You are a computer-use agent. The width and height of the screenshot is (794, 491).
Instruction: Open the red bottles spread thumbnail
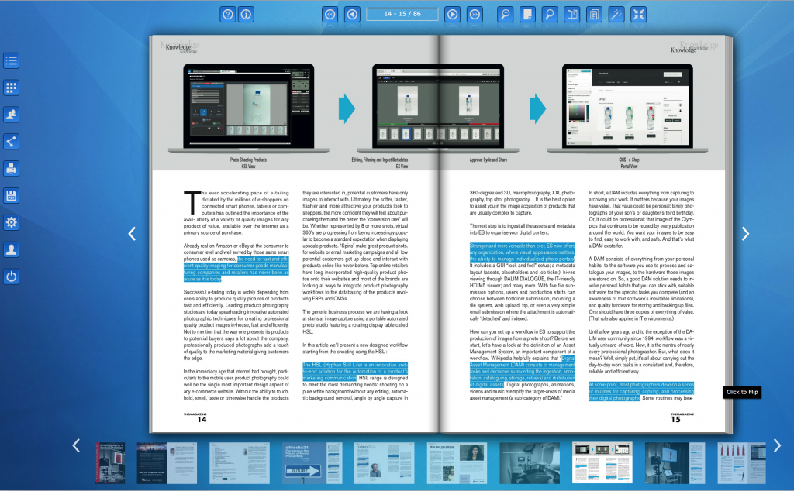click(742, 462)
